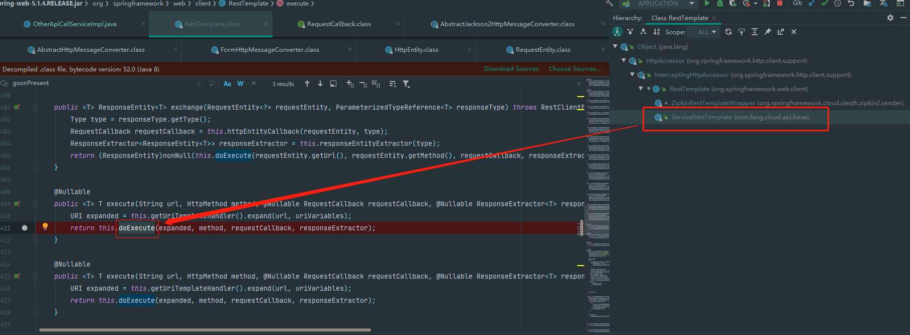
Task: Open search filter funnel dropdown
Action: click(406, 84)
